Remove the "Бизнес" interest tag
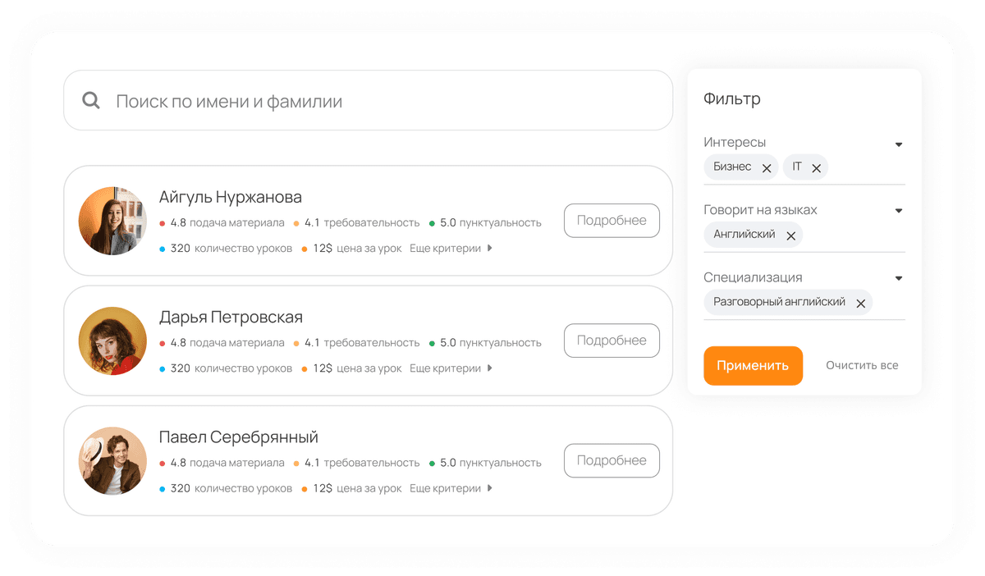Image resolution: width=985 pixels, height=576 pixels. pos(767,167)
